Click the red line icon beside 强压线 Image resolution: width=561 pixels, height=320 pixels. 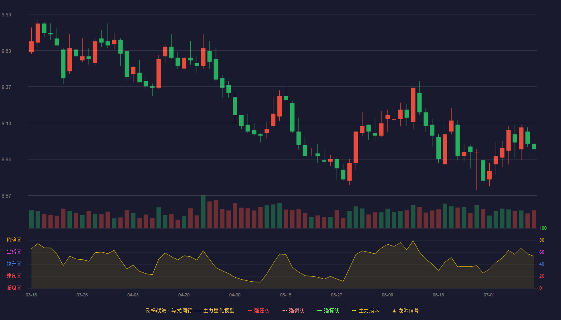[x=250, y=310]
